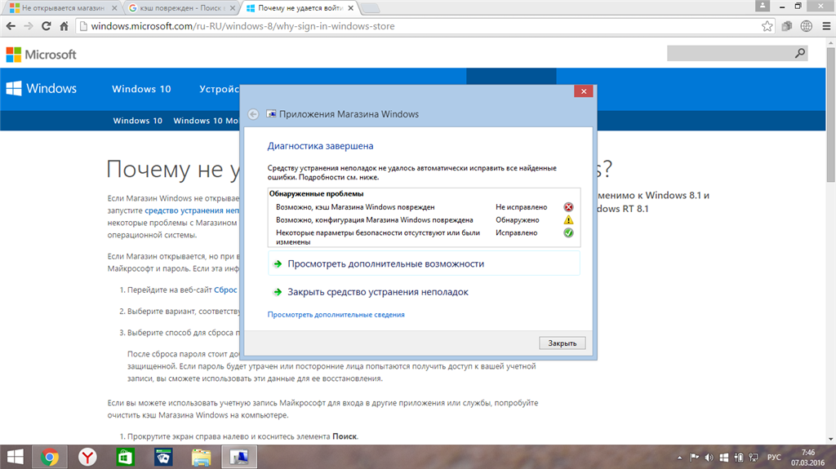Open Устройства menu in banner
This screenshot has width=836, height=469.
[219, 89]
